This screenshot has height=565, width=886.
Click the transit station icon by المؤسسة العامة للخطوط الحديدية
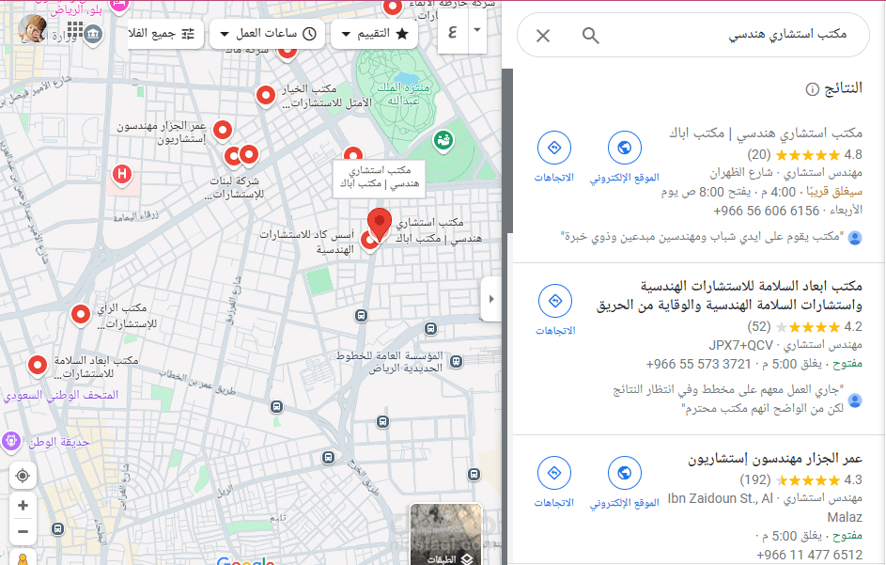coord(457,361)
